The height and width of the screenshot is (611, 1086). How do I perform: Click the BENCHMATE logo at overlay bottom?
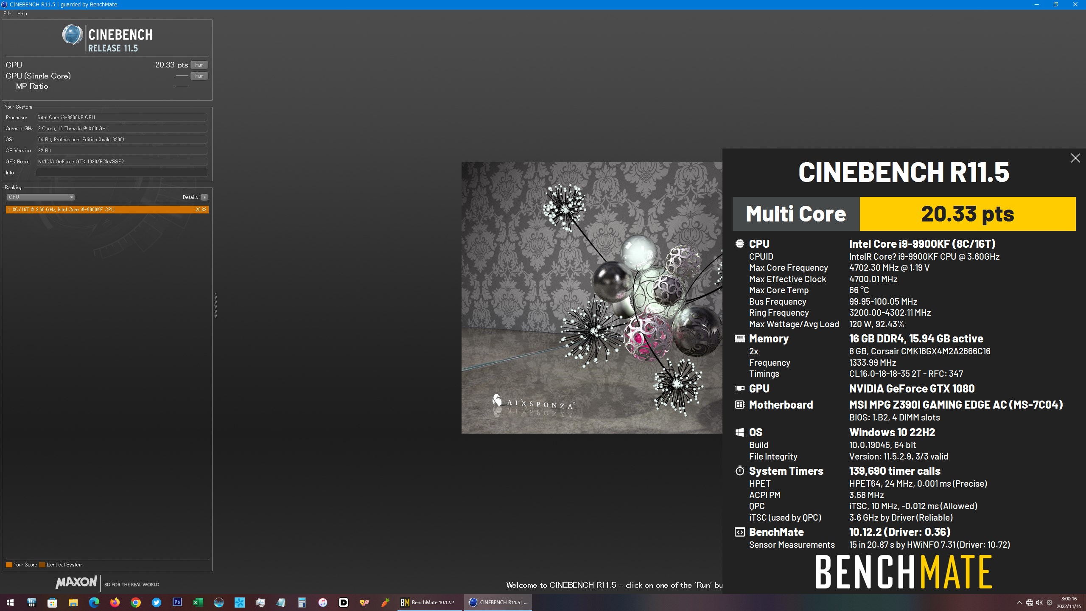[x=904, y=572]
